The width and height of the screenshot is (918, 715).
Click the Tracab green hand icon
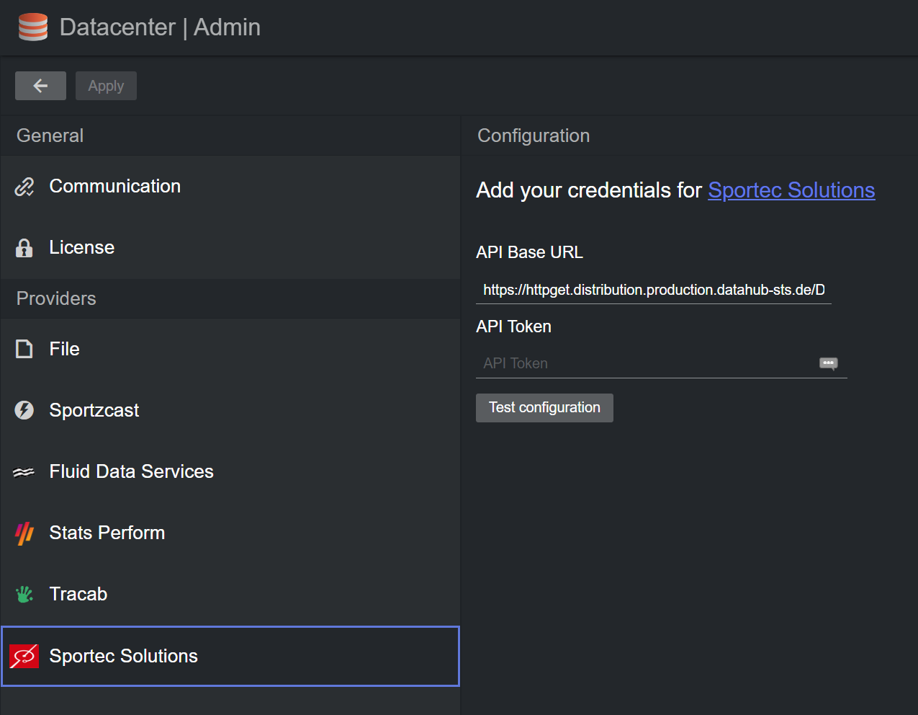click(x=24, y=595)
